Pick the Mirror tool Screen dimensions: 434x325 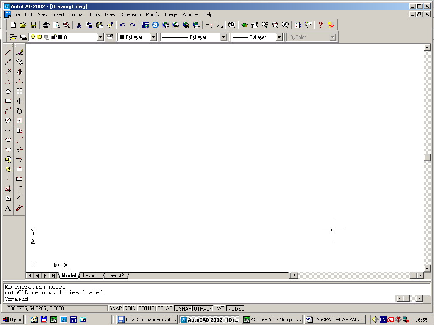(19, 72)
